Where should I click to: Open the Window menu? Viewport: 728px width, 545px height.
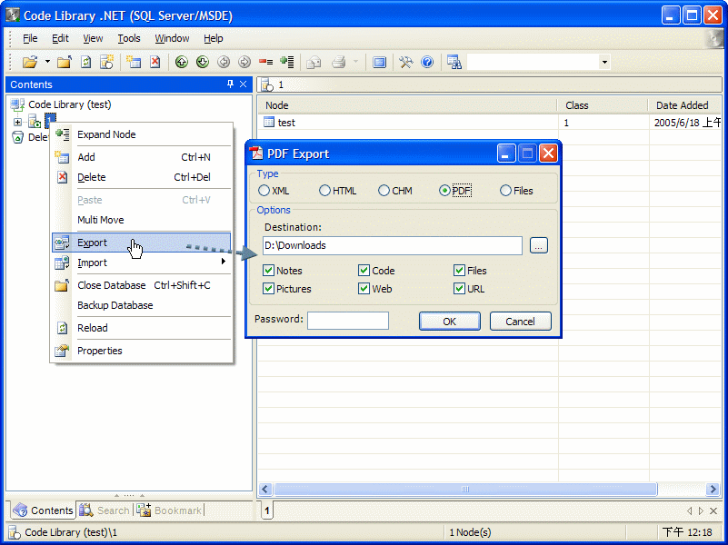tap(172, 38)
